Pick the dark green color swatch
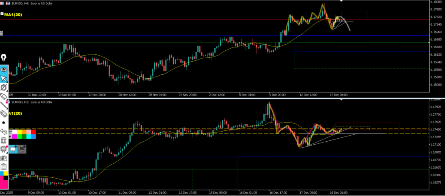This screenshot has width=445, height=196. coord(24,137)
